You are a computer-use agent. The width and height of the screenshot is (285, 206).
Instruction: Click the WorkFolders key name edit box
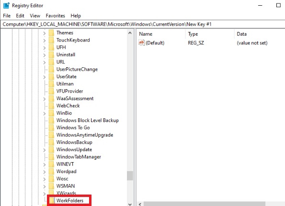[72, 201]
